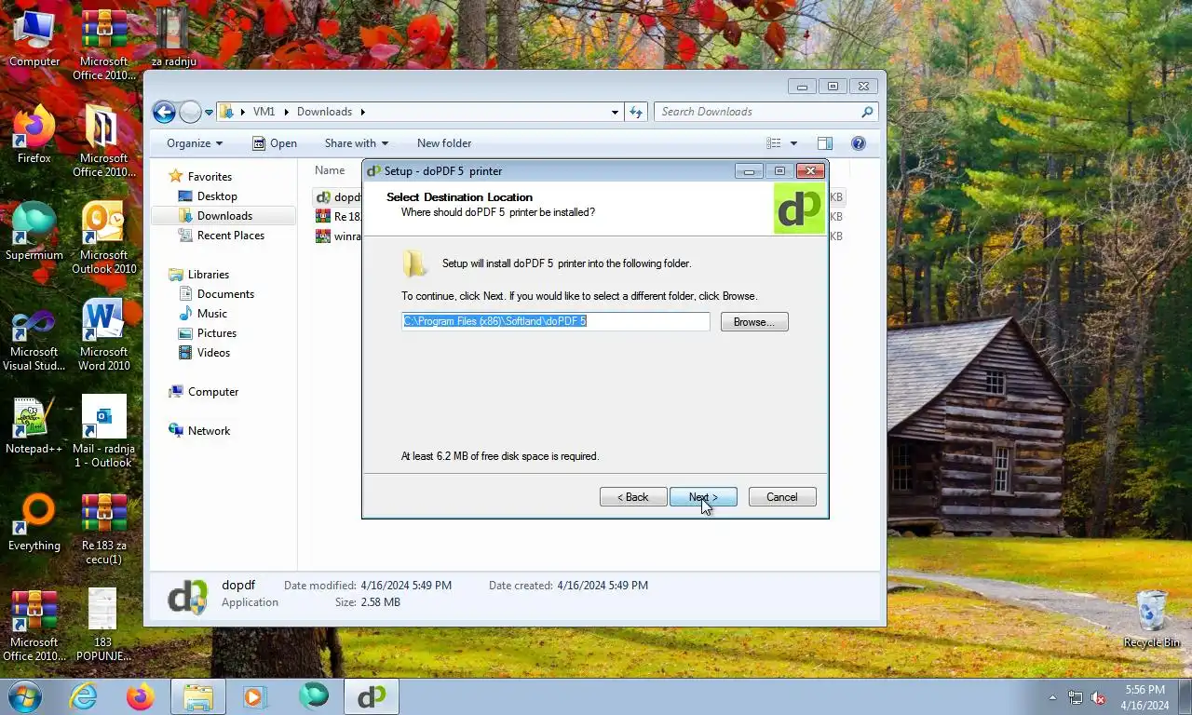Launch Internet Explorer from the taskbar
Viewport: 1192px width, 715px height.
point(84,696)
